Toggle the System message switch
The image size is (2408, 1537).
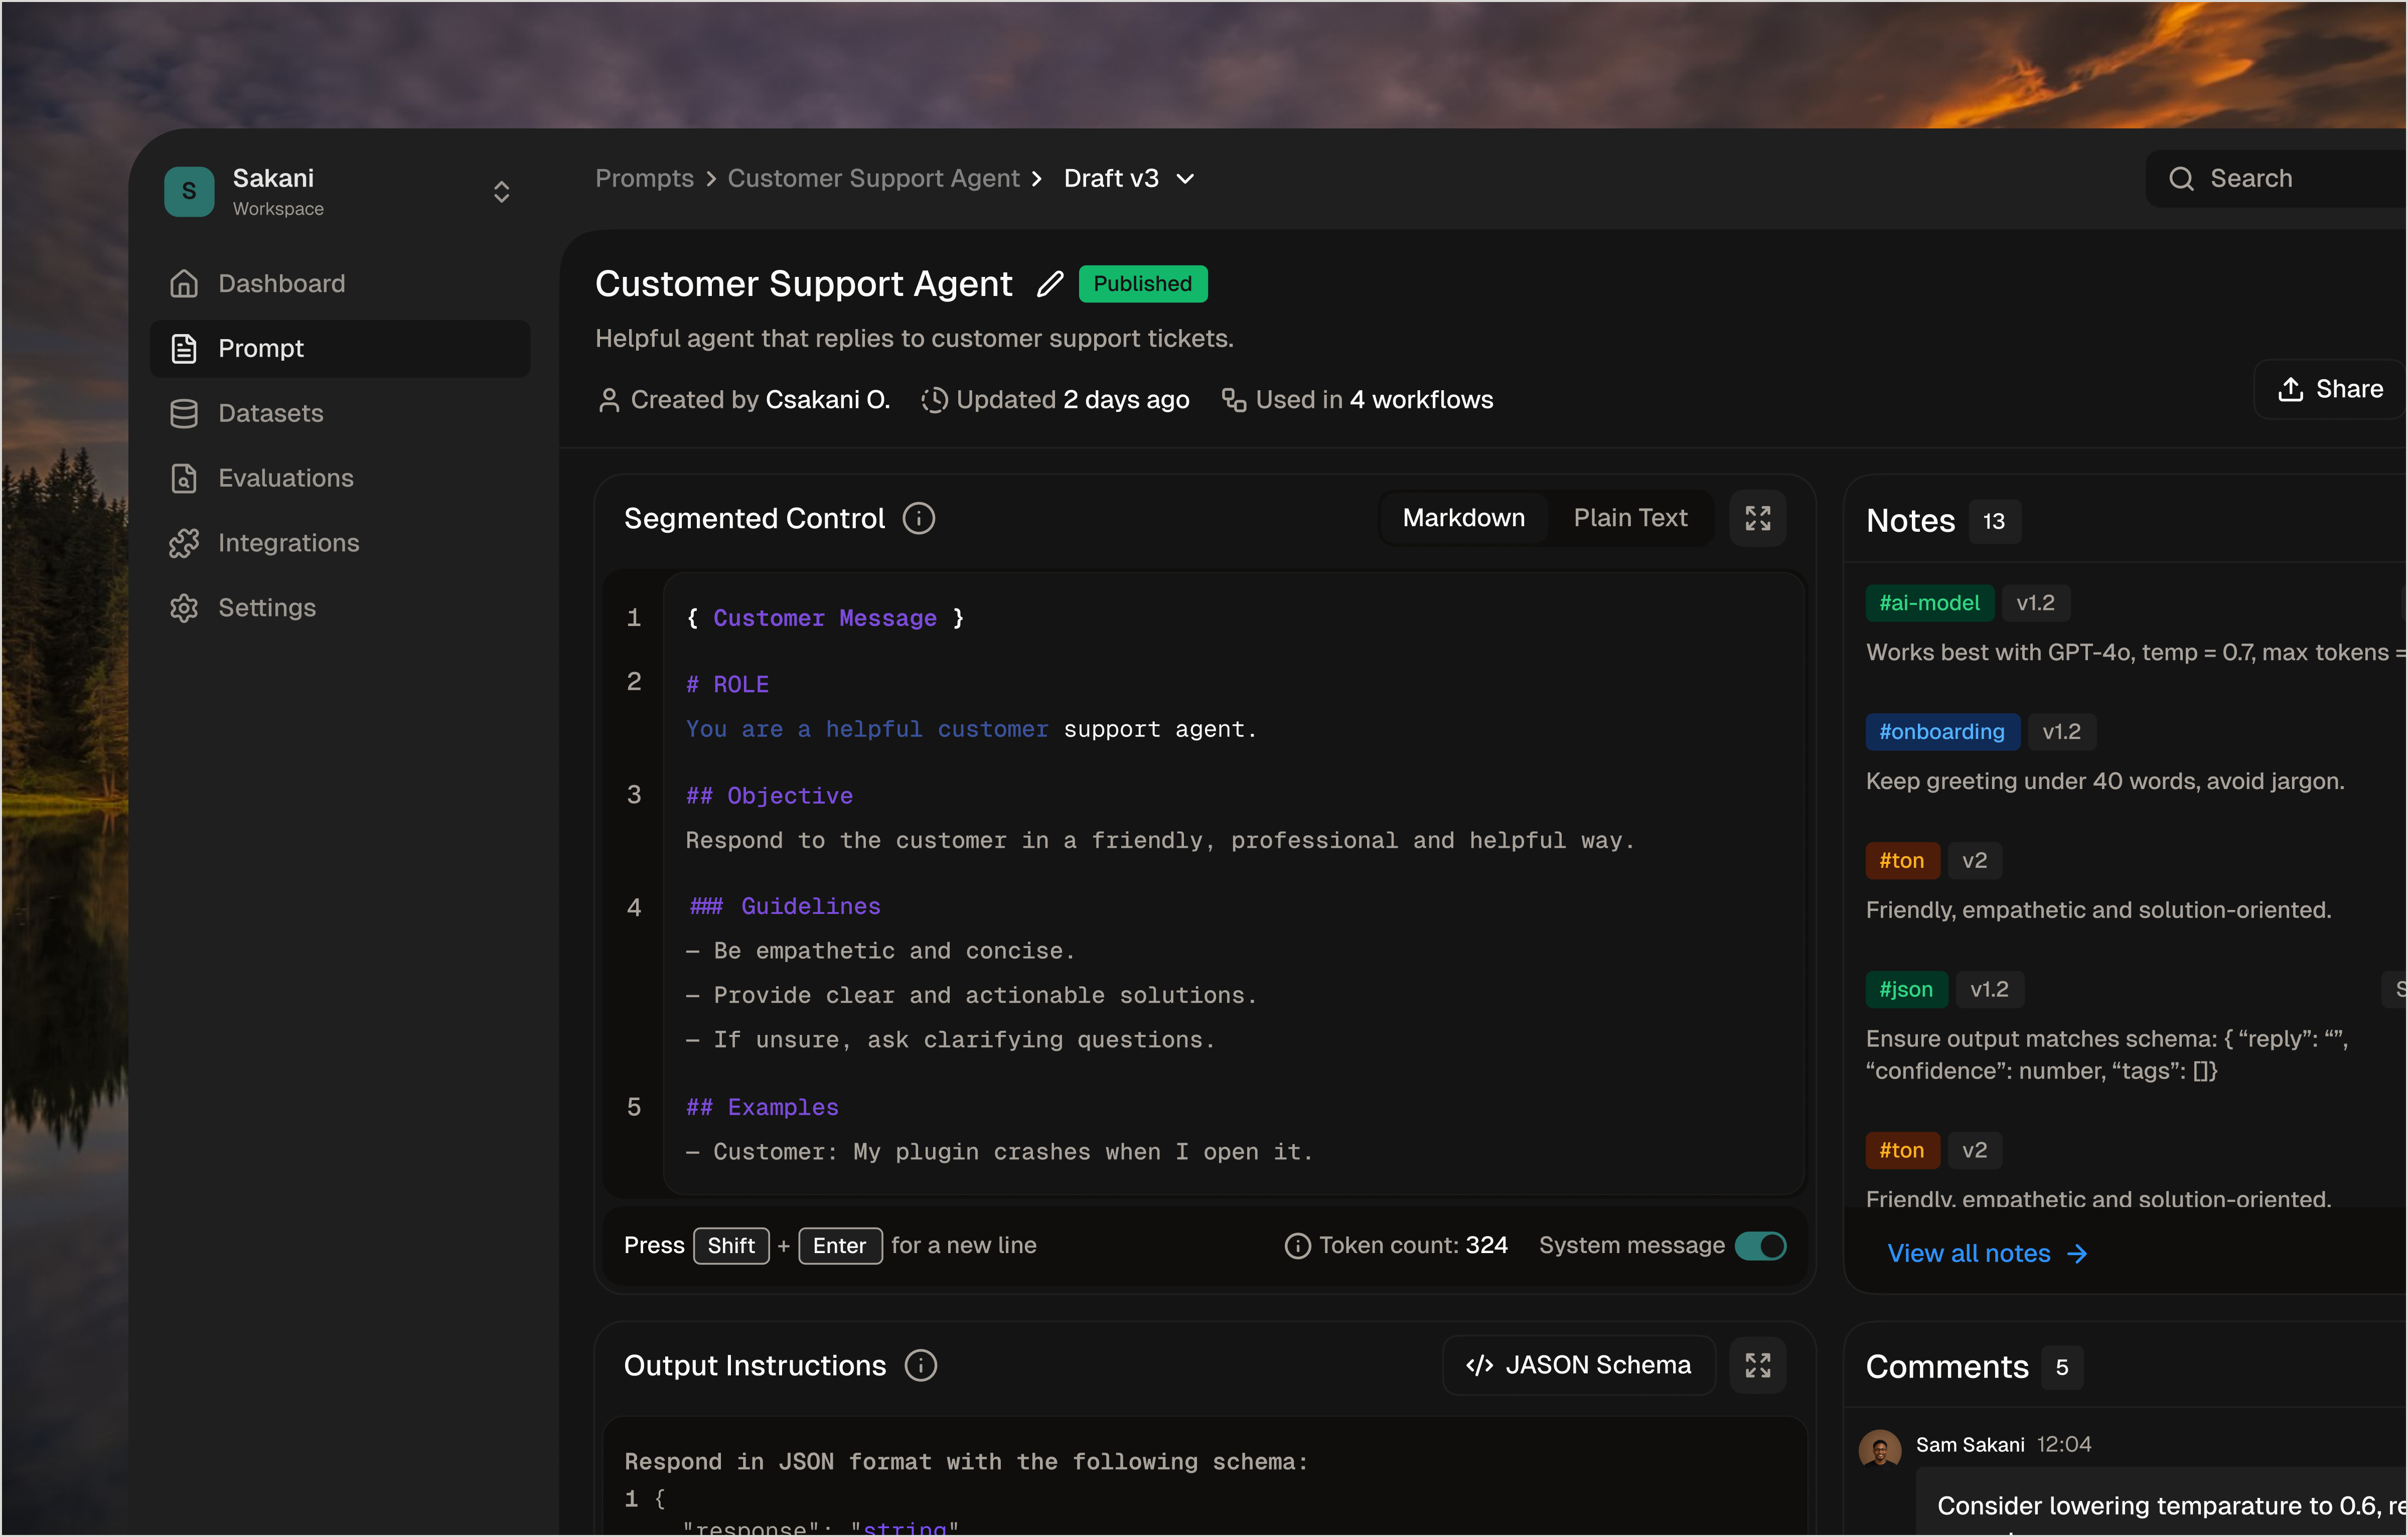[x=1760, y=1245]
